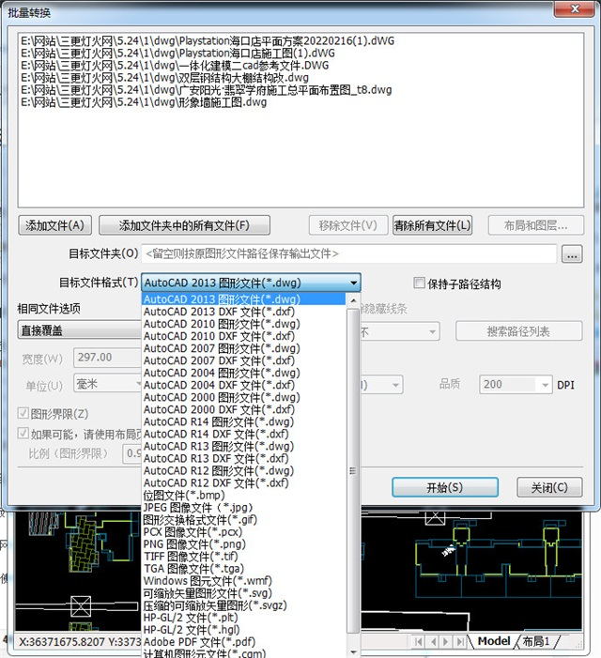Viewport: 601px width, 658px height.
Task: Click the browse "..." button for target folder
Action: coord(572,254)
